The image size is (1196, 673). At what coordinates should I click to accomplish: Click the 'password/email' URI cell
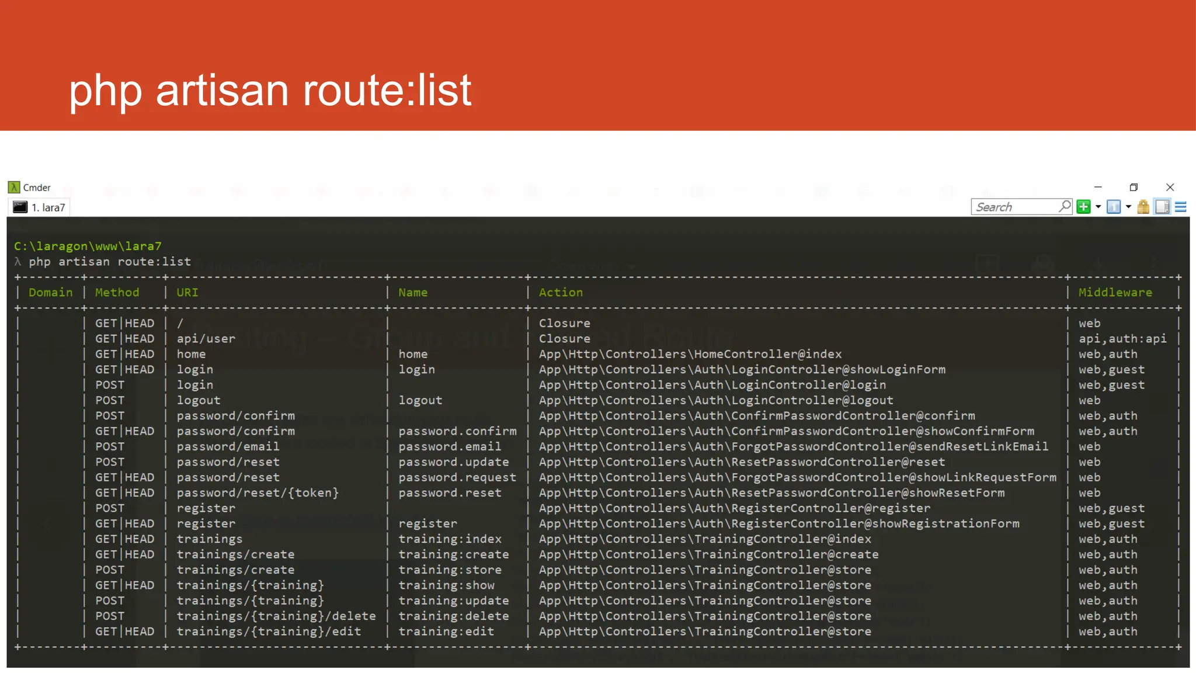[228, 446]
